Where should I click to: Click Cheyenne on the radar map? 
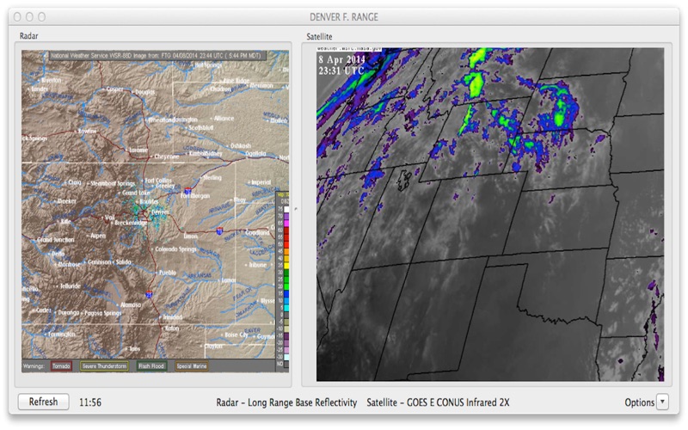click(167, 157)
